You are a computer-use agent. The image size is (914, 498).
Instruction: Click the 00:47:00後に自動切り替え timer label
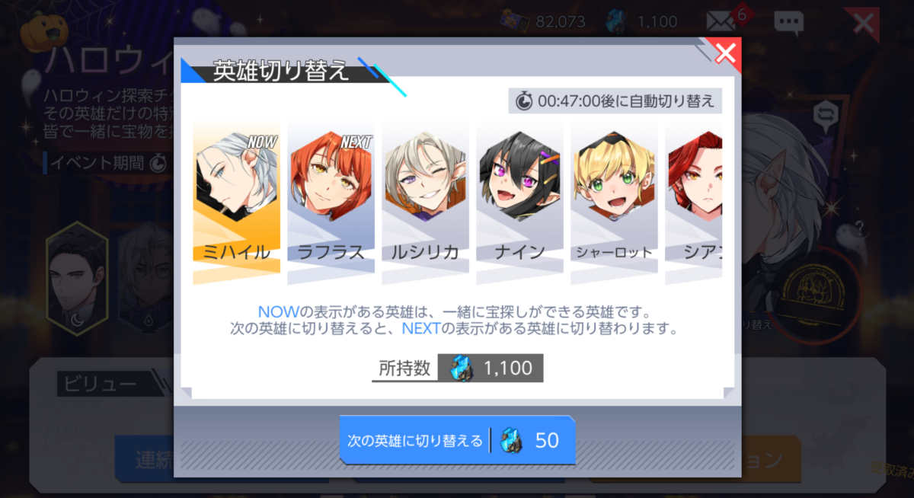pyautogui.click(x=615, y=101)
